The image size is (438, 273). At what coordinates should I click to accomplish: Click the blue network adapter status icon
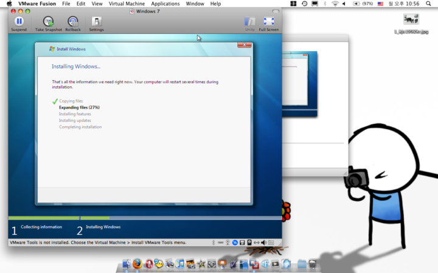(x=235, y=243)
